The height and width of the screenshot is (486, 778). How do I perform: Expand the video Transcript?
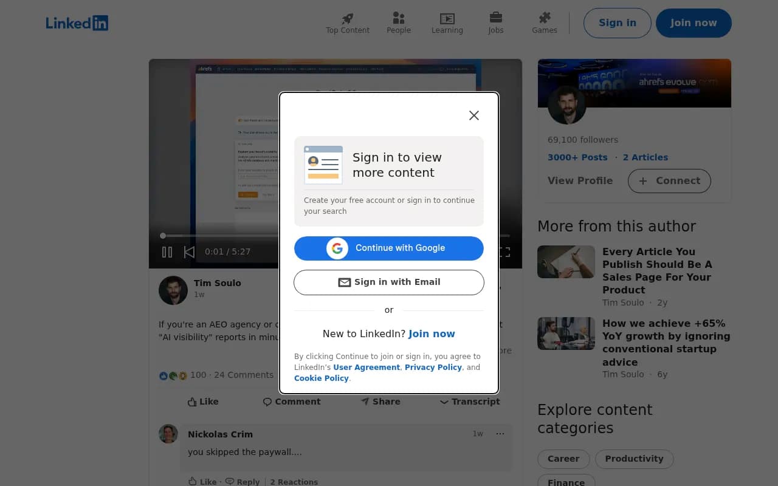tap(470, 402)
